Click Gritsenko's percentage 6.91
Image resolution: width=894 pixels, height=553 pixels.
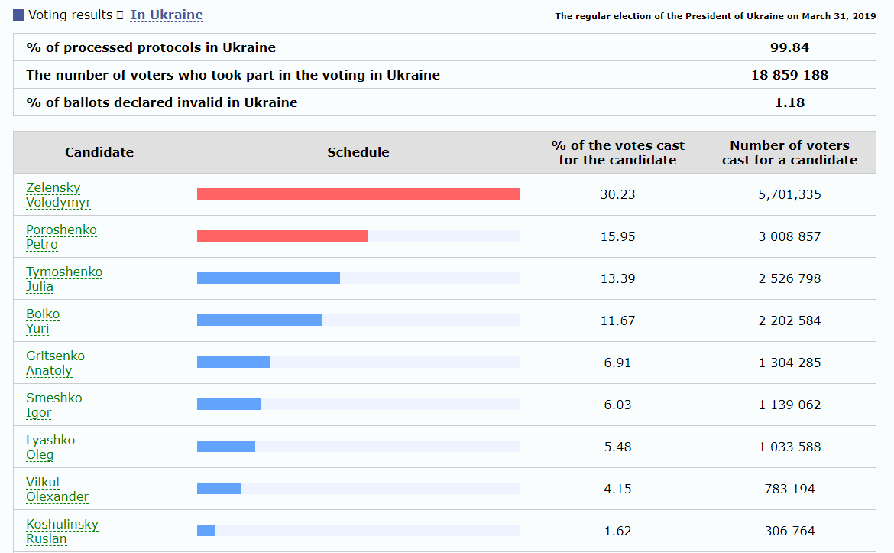617,363
